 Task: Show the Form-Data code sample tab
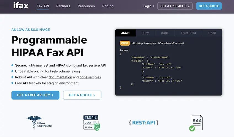[x=188, y=33]
